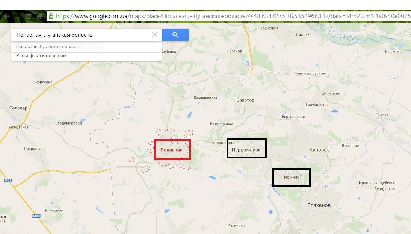Clear the search box with the X
411x234 pixels.
pyautogui.click(x=155, y=35)
